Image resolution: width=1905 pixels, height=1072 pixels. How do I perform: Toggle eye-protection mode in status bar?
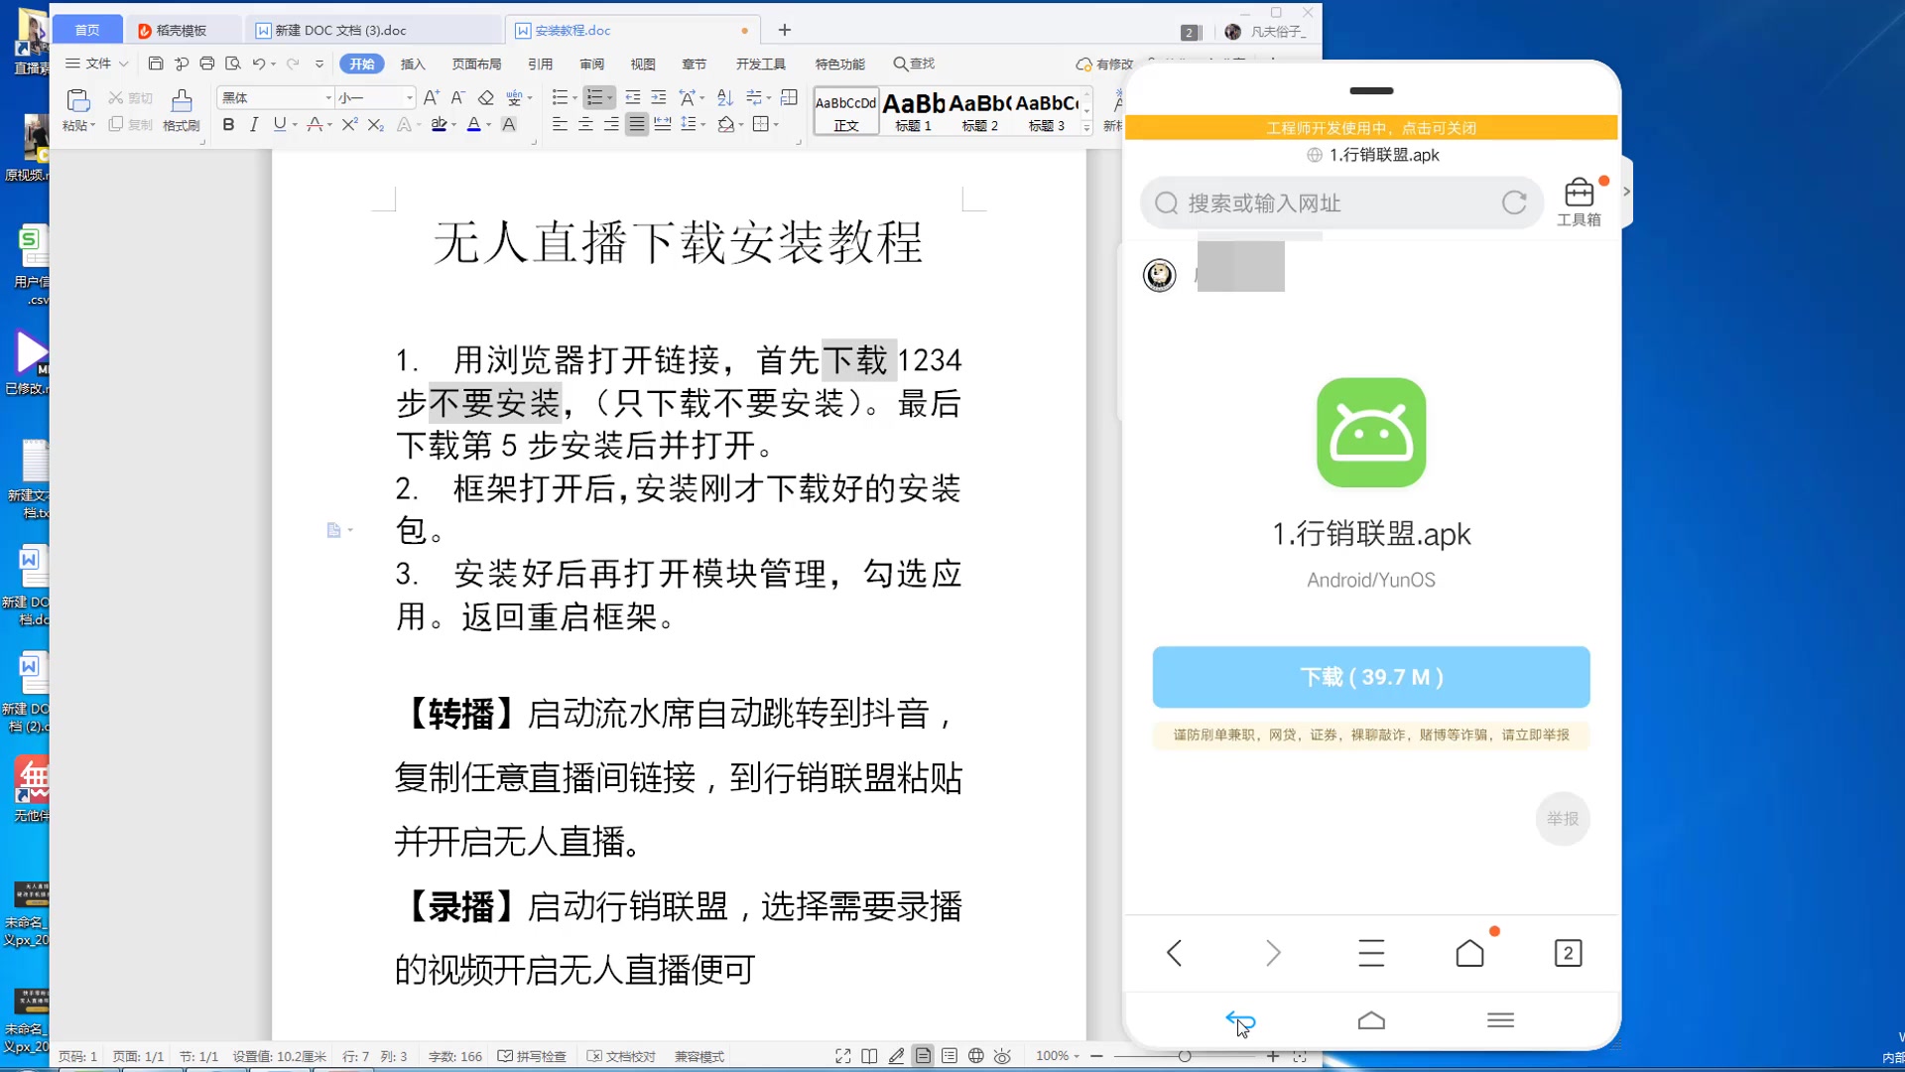coord(1002,1056)
